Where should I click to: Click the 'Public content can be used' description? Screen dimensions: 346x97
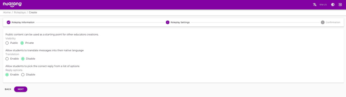click(x=52, y=34)
